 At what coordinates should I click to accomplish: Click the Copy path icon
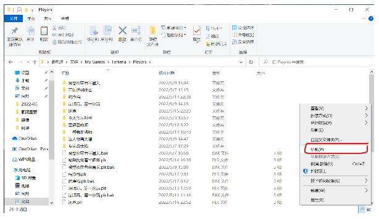click(54, 35)
